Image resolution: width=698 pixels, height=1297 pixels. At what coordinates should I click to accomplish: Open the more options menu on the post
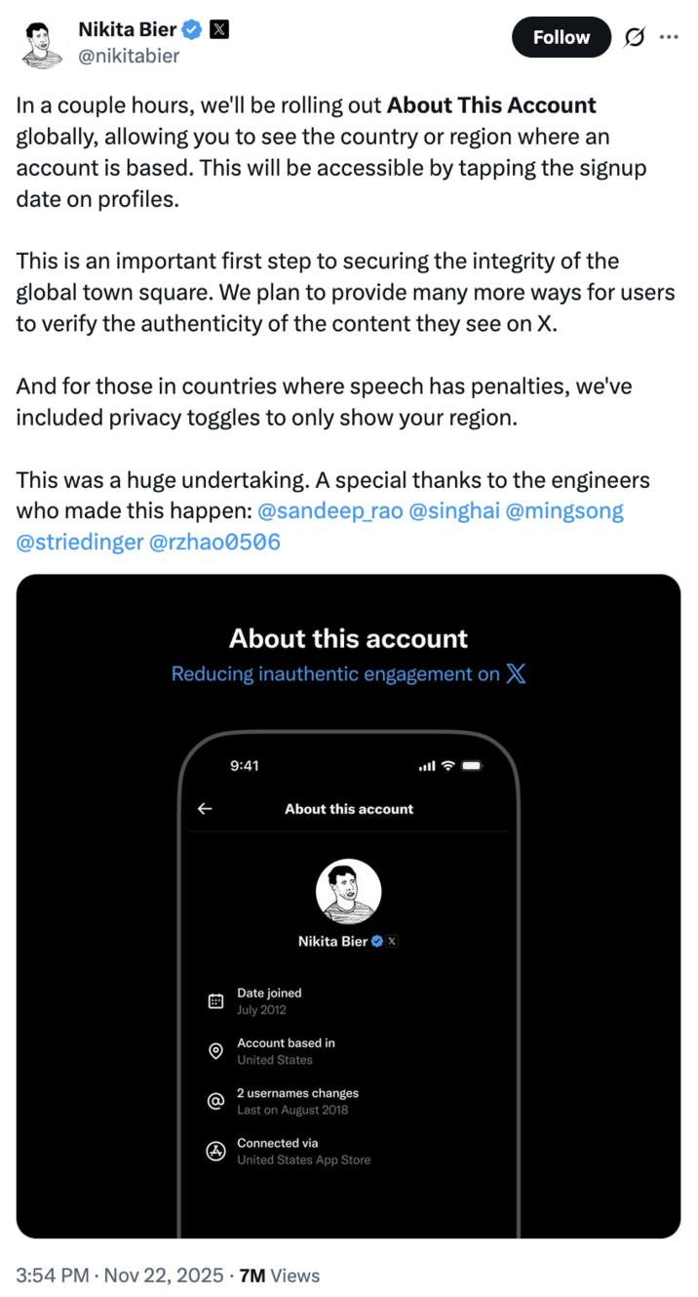669,36
